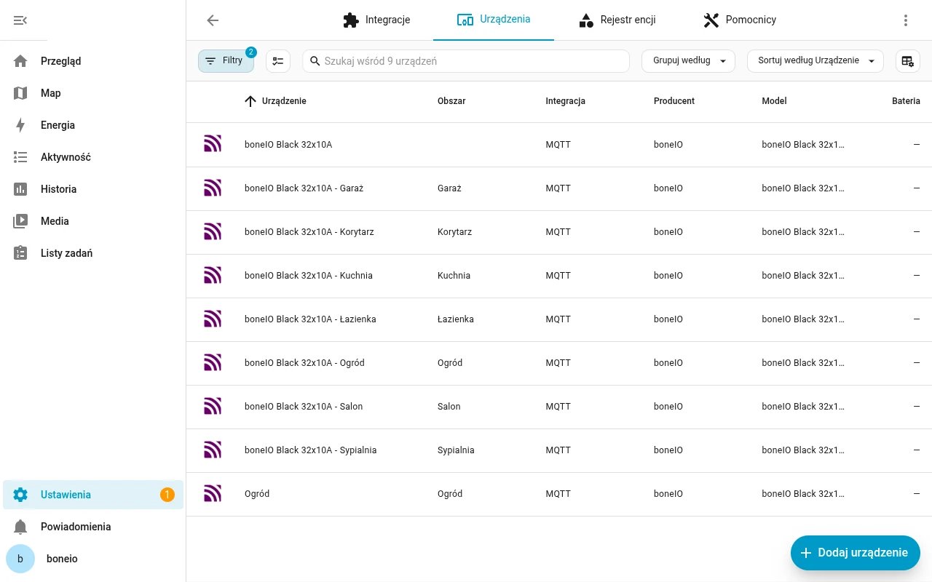Click the Historia chart icon
932x582 pixels.
pos(20,189)
